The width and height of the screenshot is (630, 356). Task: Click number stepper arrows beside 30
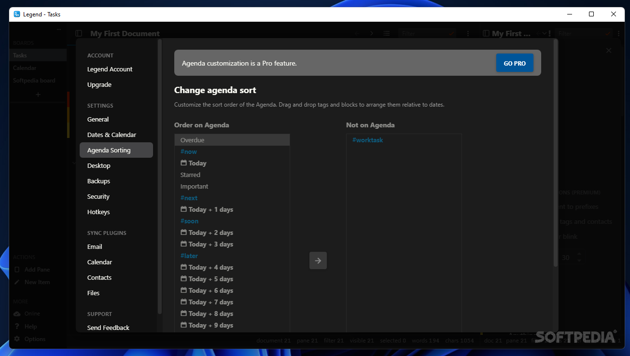coord(579,257)
